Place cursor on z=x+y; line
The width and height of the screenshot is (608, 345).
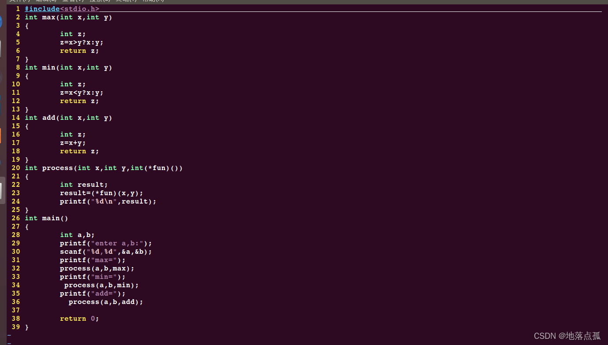pyautogui.click(x=73, y=143)
